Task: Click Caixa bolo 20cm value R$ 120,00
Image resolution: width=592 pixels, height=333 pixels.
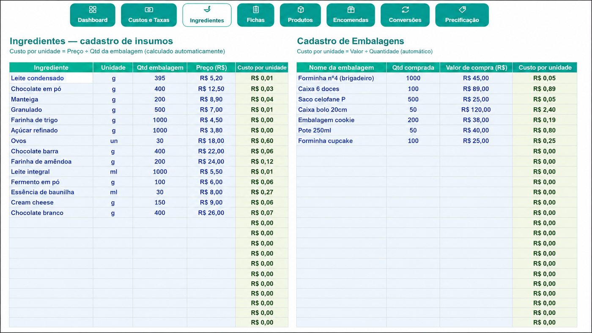Action: [x=476, y=109]
